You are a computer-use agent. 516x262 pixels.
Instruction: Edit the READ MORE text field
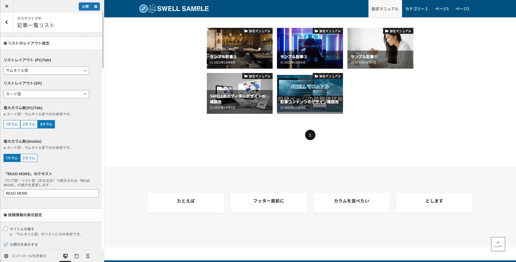pyautogui.click(x=51, y=193)
